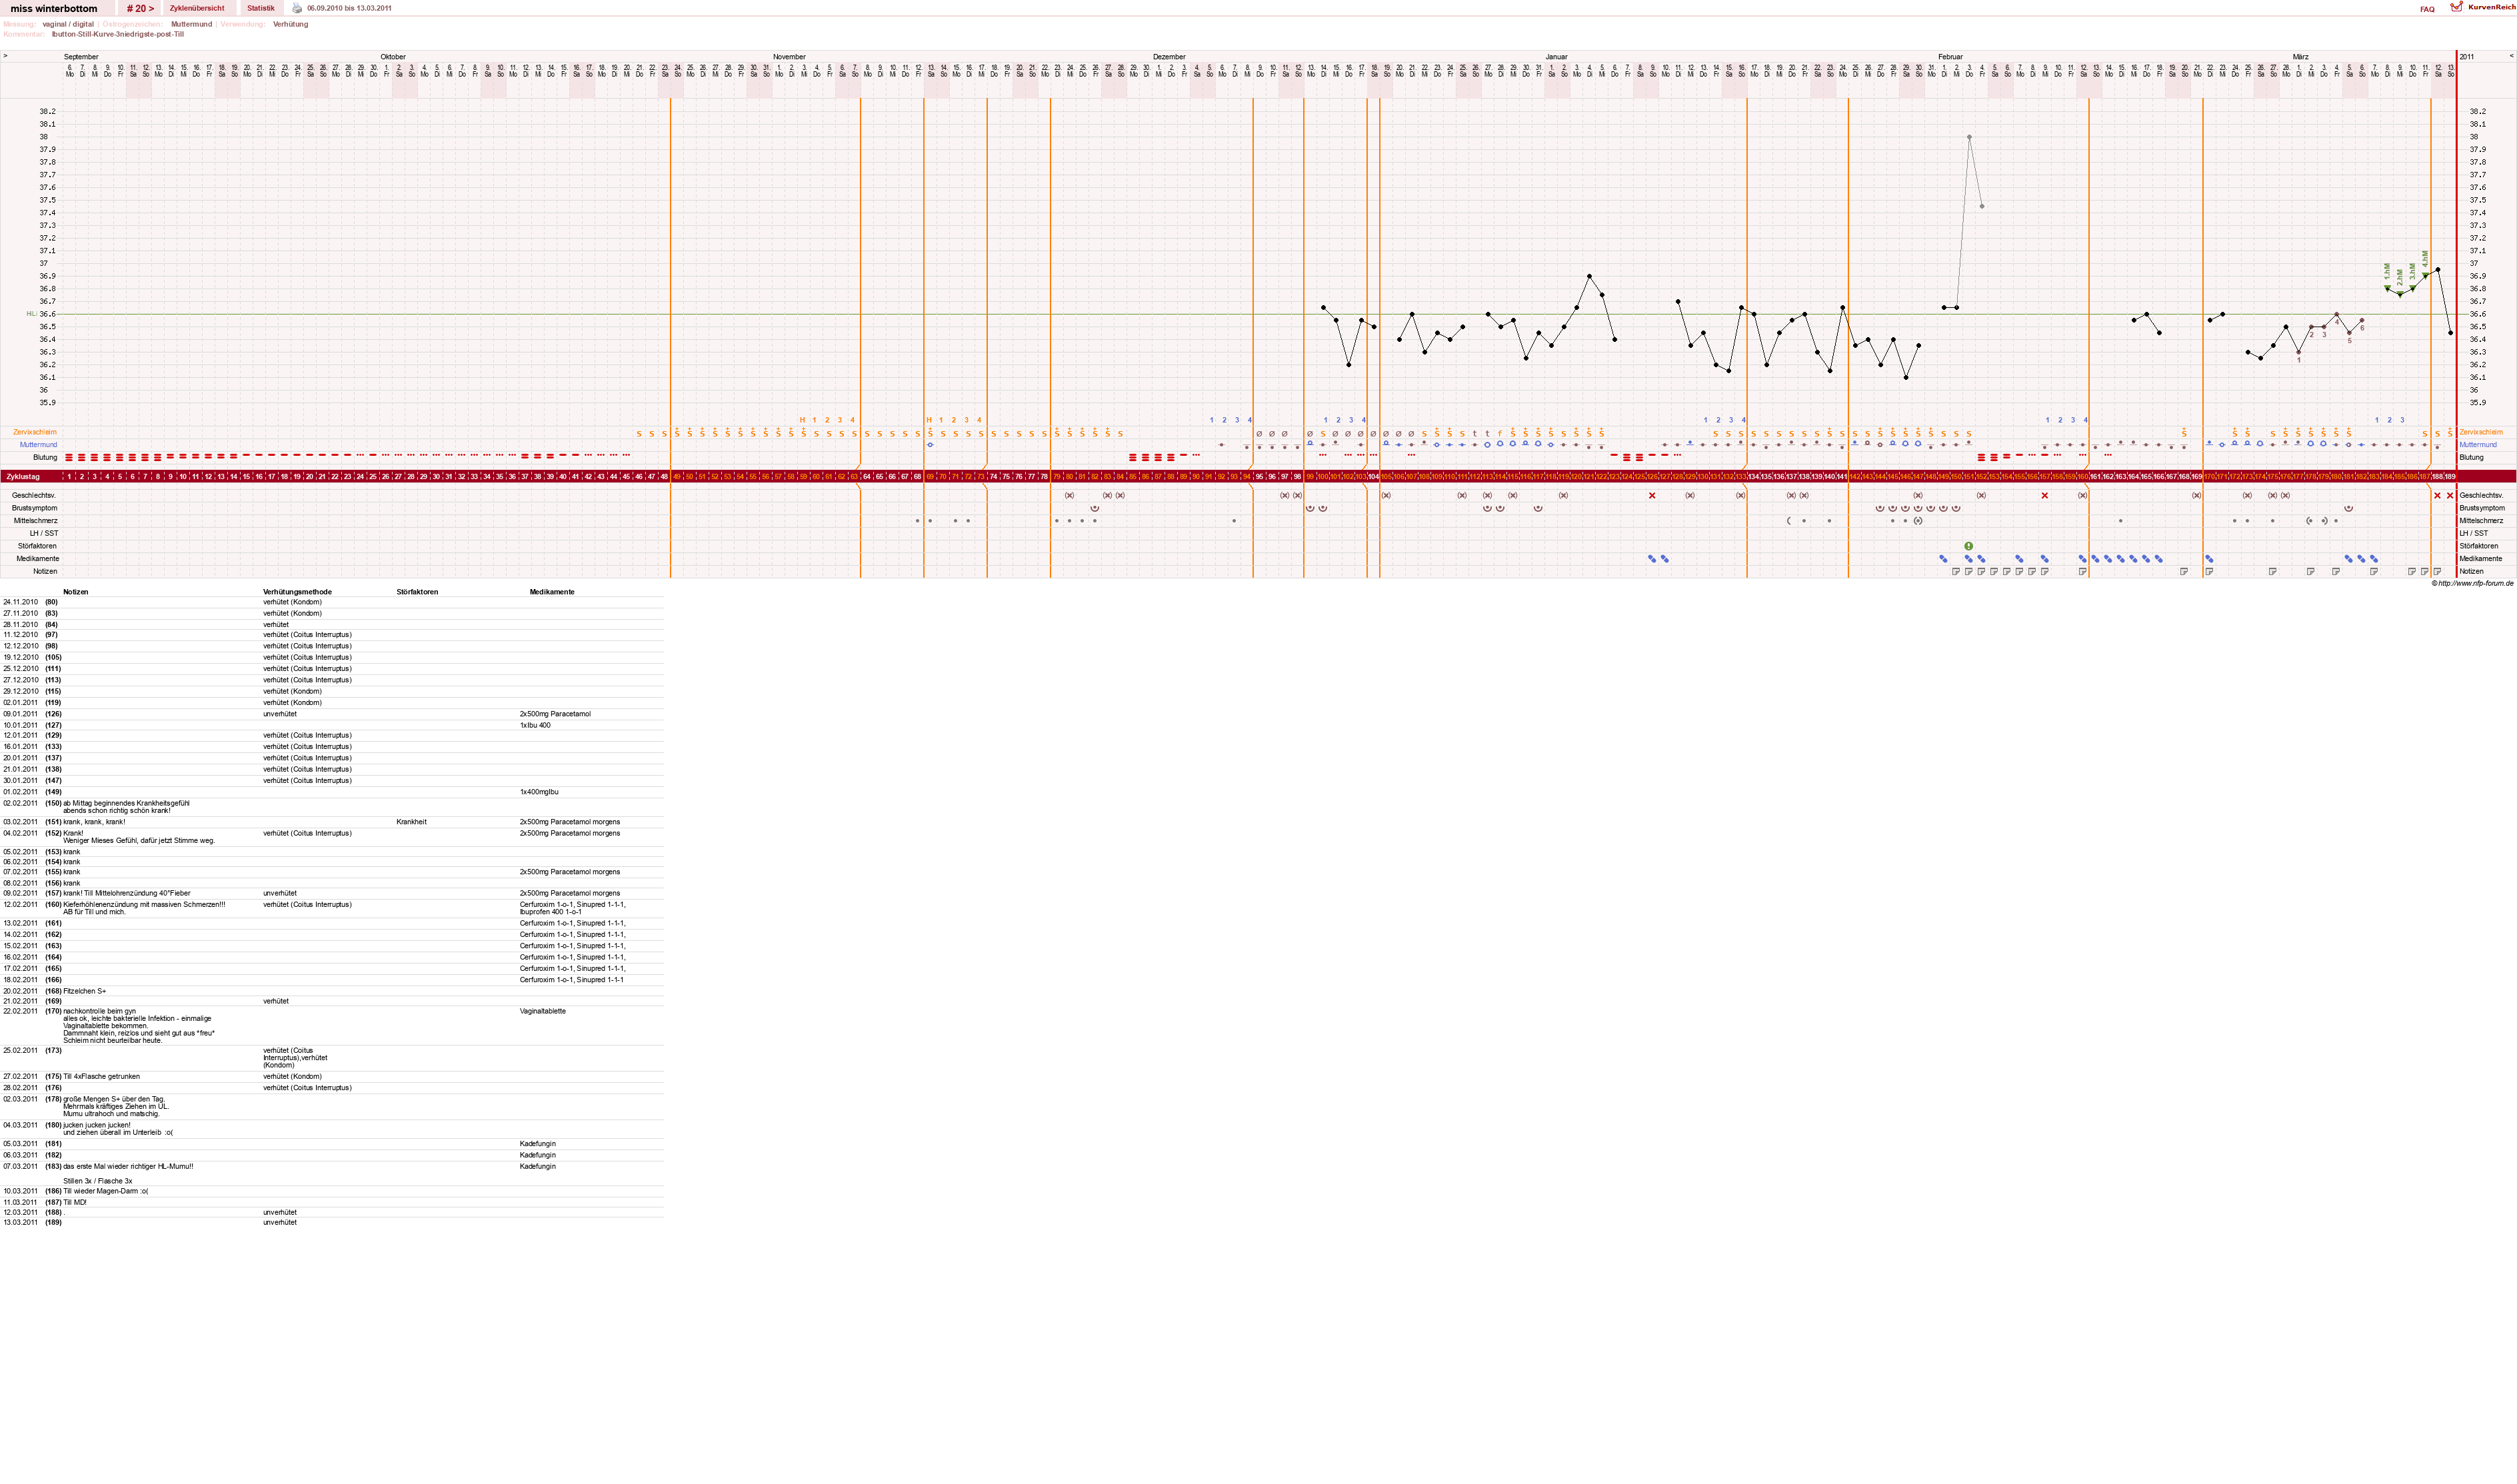Click red X Geschlechtsv. mark on cycle day 188
The height and width of the screenshot is (1484, 2517).
pyautogui.click(x=2437, y=495)
